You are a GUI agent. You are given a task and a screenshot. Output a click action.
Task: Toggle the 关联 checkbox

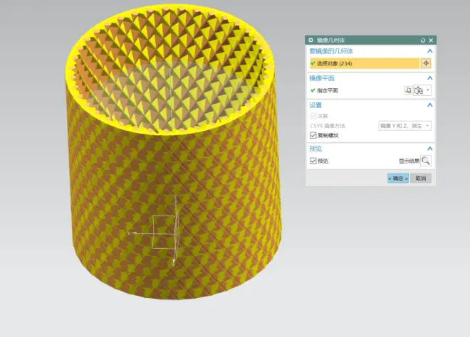point(313,116)
